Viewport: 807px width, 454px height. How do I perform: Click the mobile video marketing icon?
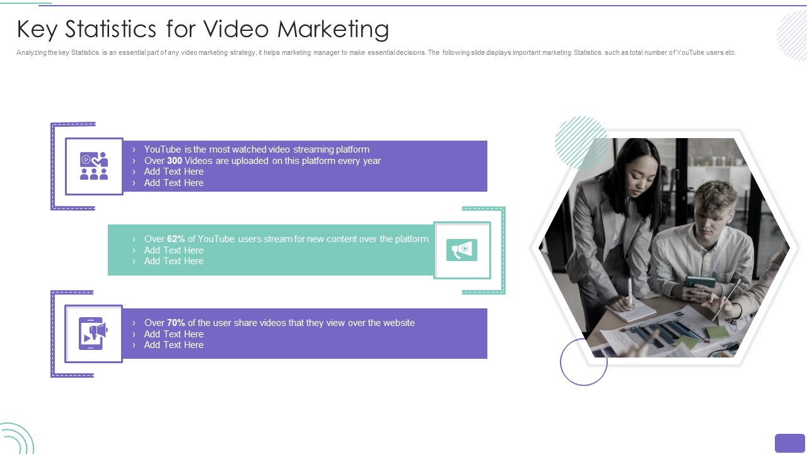(x=93, y=334)
